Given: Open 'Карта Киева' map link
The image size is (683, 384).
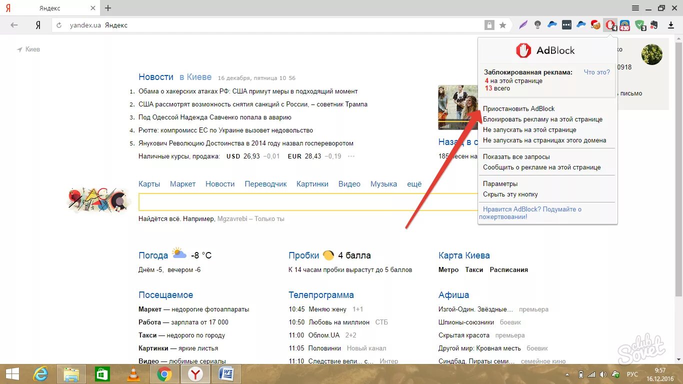Looking at the screenshot, I should pos(464,255).
